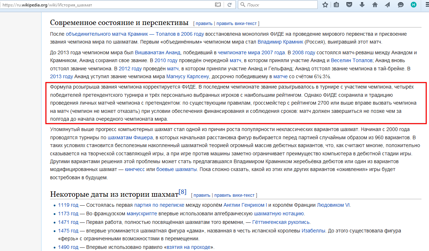Open the шахматам Фишера link

pyautogui.click(x=130, y=137)
